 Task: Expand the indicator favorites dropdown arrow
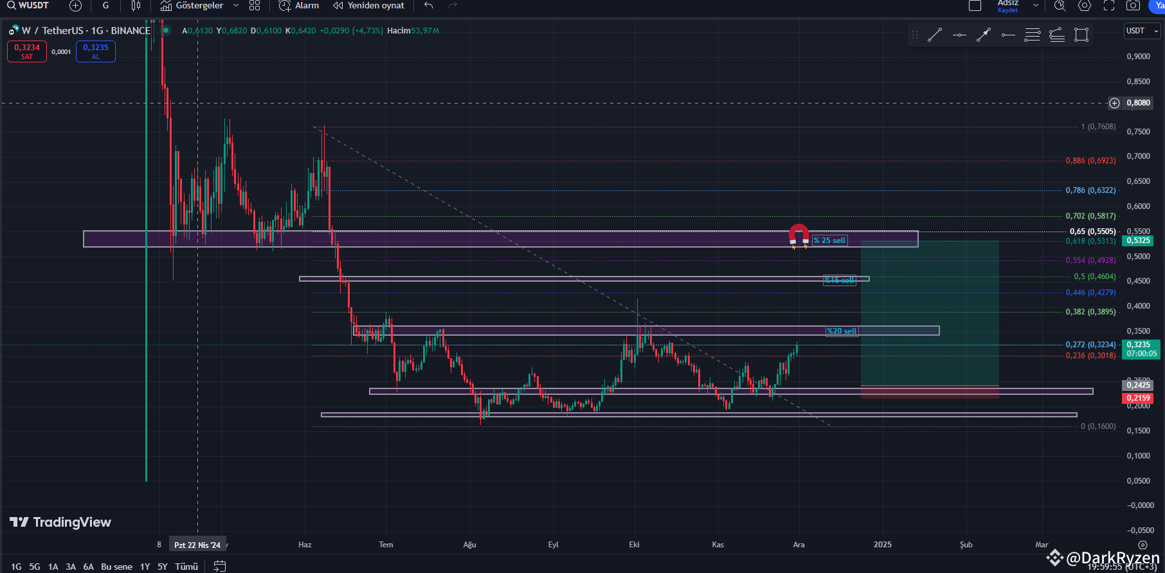(236, 6)
